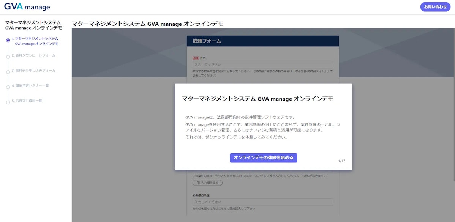Image resolution: width=455 pixels, height=222 pixels.
Task: Open step 2 資料ダウンロードフォーム
Action: coord(34,55)
